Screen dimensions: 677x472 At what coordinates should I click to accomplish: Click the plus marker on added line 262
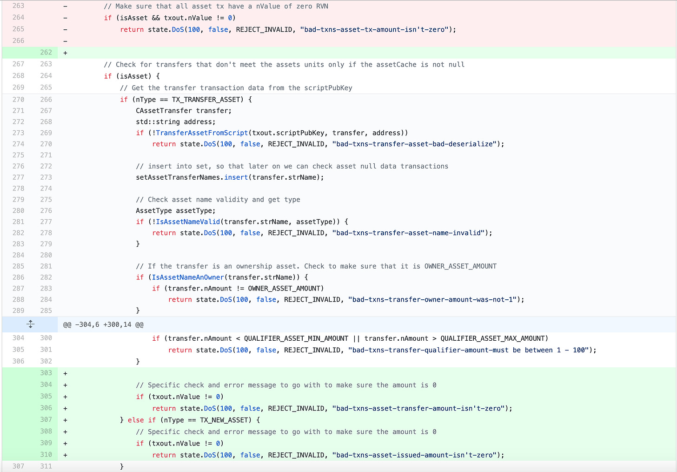pos(65,53)
